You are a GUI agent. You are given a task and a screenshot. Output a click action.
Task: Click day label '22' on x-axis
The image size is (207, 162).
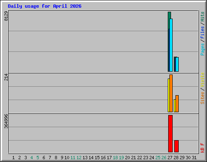[x=139, y=158]
